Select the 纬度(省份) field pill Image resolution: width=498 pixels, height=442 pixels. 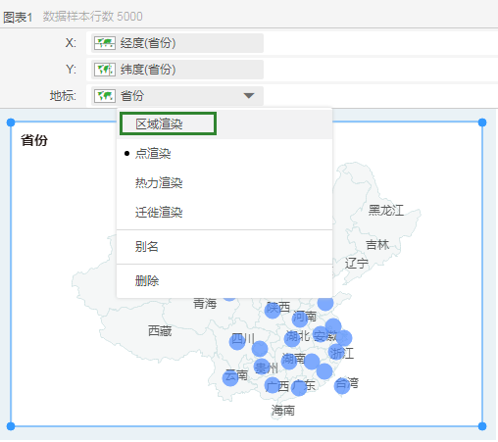pos(177,70)
